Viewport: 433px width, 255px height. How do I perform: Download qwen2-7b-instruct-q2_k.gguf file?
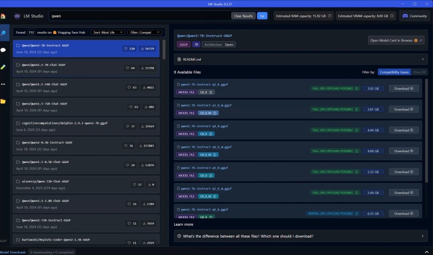click(x=404, y=89)
